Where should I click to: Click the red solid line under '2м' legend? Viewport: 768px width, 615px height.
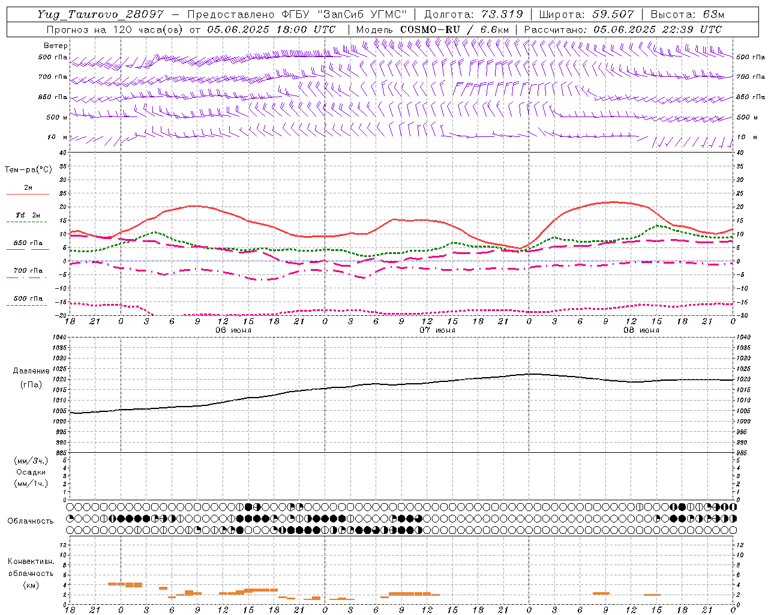click(28, 195)
